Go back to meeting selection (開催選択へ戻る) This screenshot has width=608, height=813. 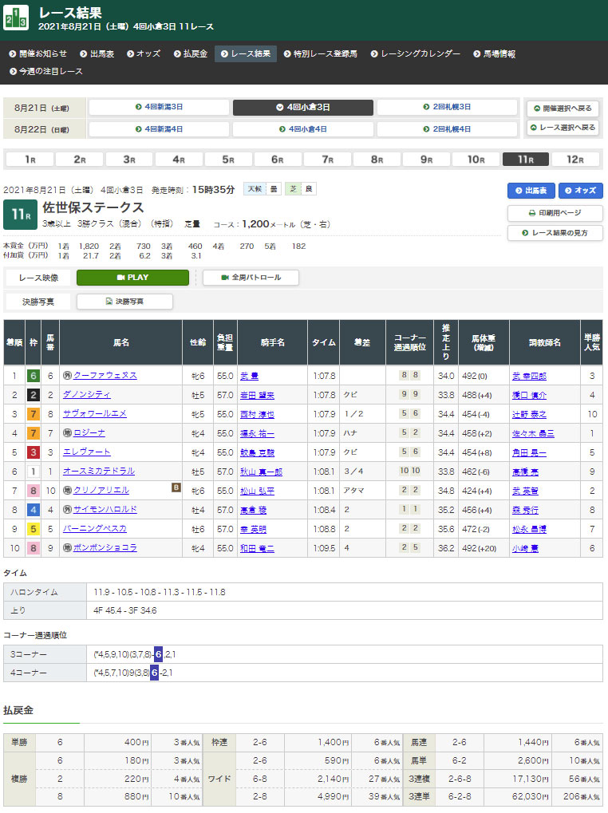click(563, 108)
